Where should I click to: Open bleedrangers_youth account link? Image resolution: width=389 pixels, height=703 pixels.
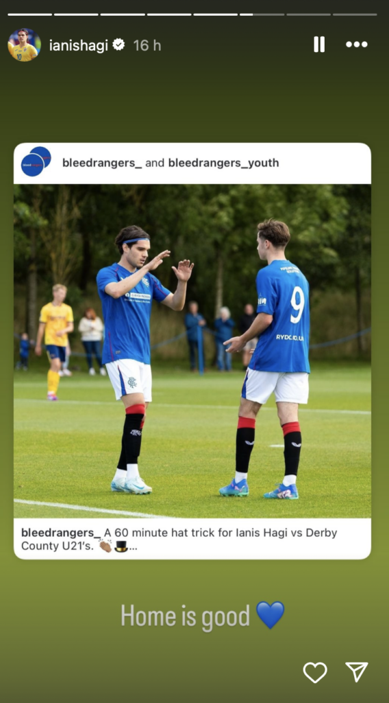click(223, 163)
